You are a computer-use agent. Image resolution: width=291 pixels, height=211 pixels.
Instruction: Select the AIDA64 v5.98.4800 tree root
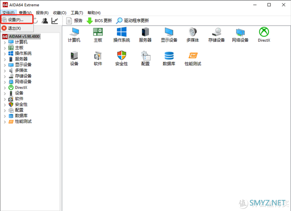[21, 36]
